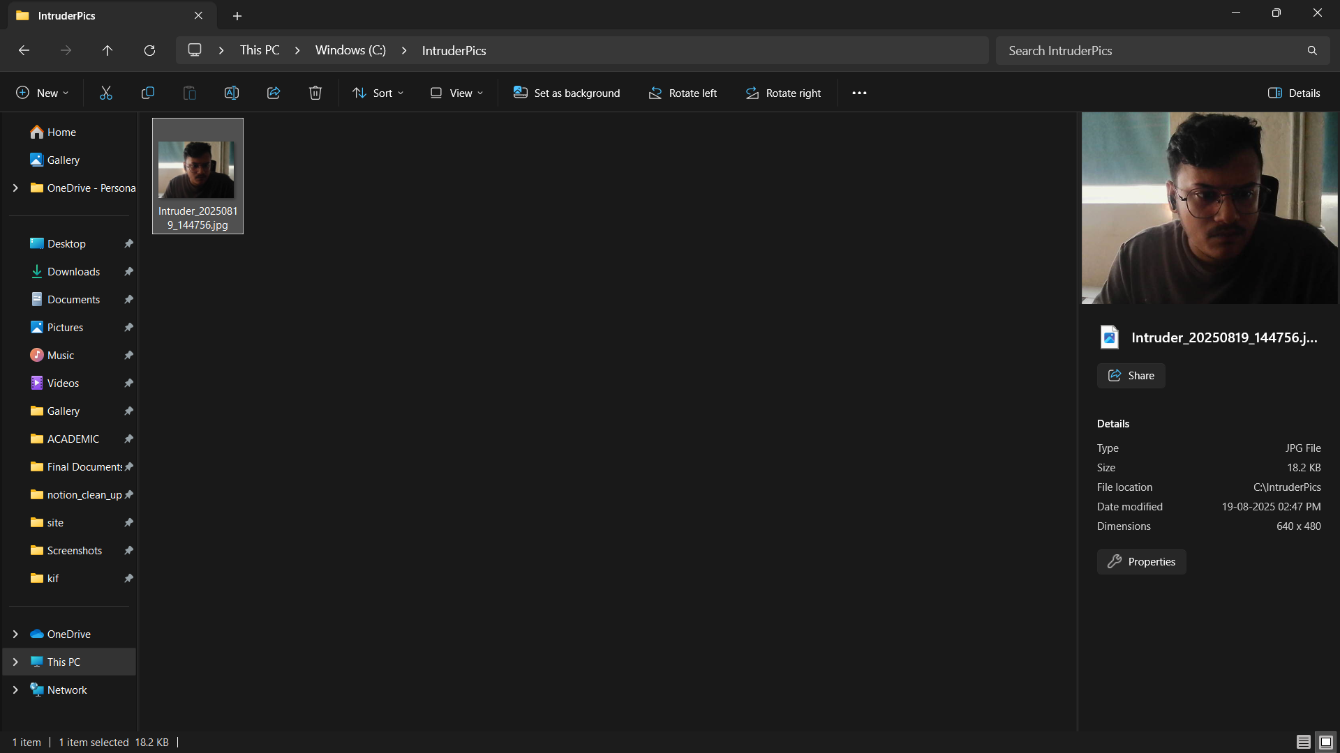The width and height of the screenshot is (1340, 753).
Task: Click the Share icon in toolbar
Action: (274, 93)
